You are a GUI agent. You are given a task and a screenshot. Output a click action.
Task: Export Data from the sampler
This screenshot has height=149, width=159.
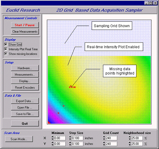pos(25,101)
